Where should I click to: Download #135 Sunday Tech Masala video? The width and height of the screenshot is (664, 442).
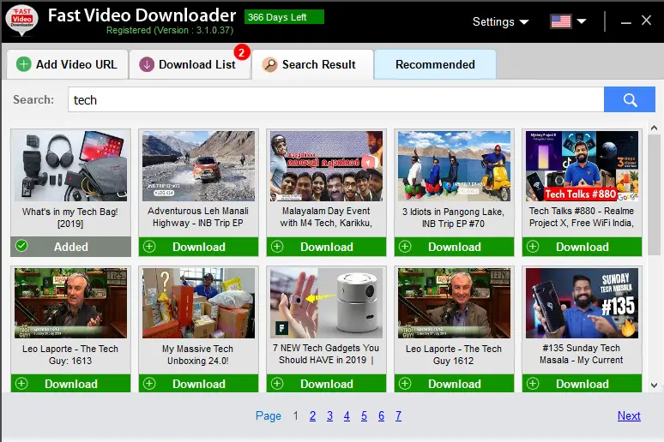pyautogui.click(x=583, y=384)
